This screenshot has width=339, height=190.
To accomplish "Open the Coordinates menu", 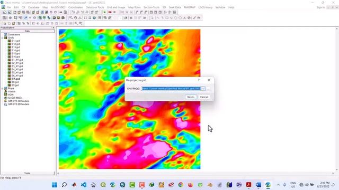I will 75,7.
